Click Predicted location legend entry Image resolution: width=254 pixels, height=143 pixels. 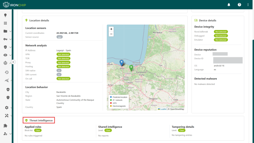click(119, 97)
